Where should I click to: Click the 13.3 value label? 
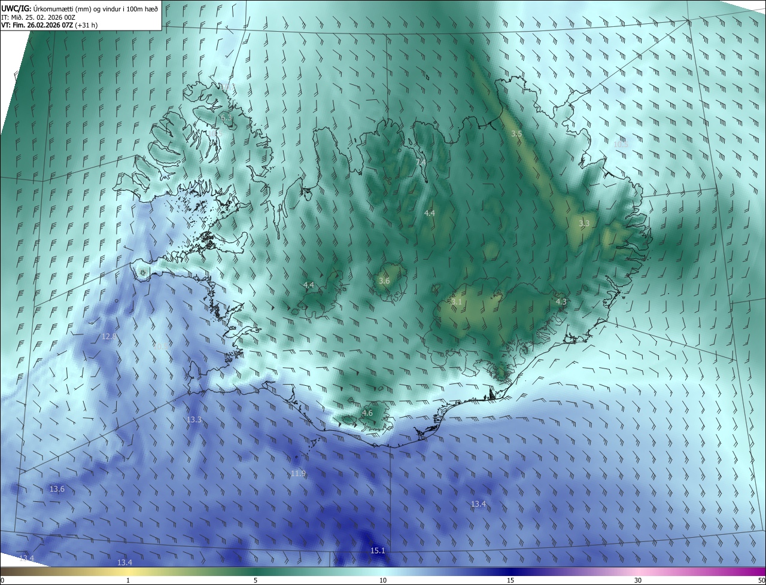[194, 419]
